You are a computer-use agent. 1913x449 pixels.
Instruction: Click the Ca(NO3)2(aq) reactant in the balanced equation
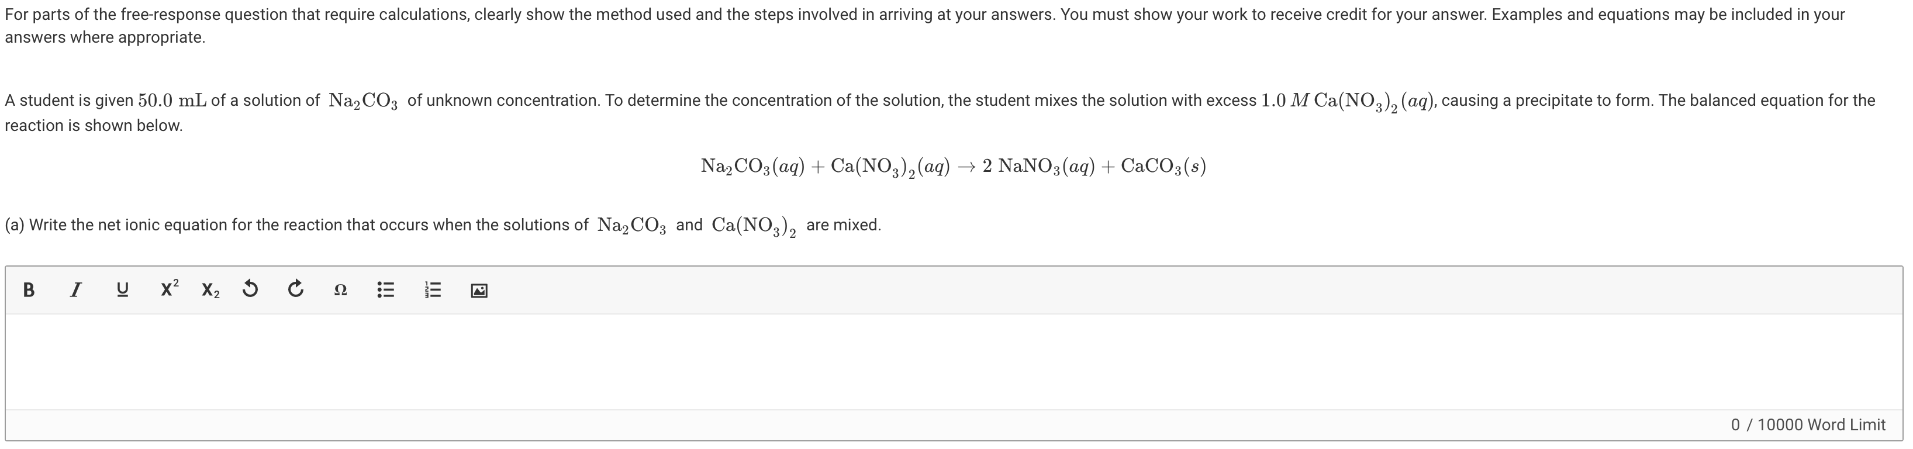pyautogui.click(x=890, y=166)
